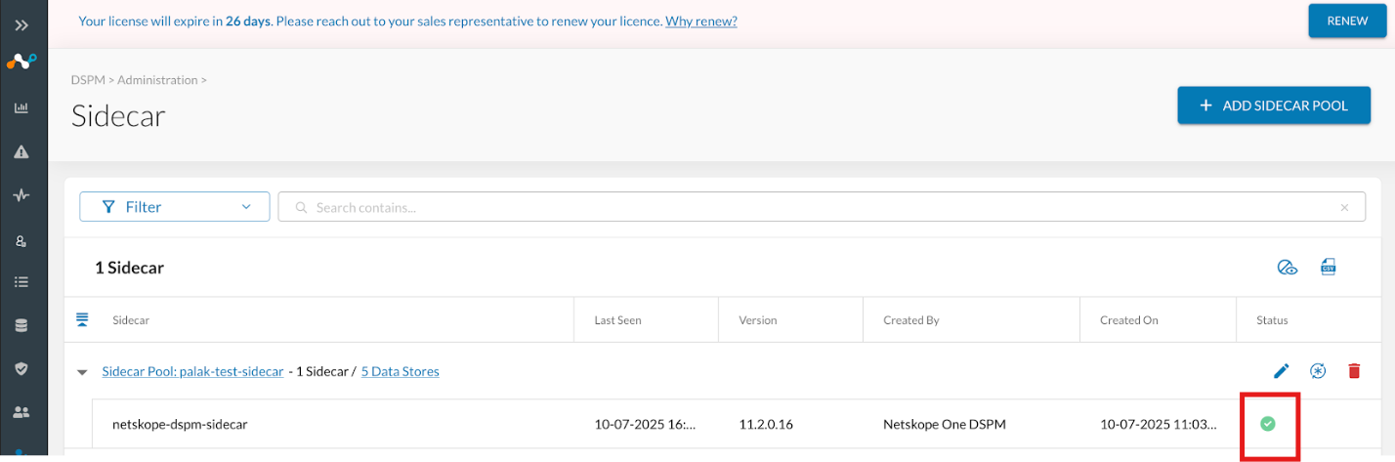Open the 'Why renew?' link

[x=701, y=21]
